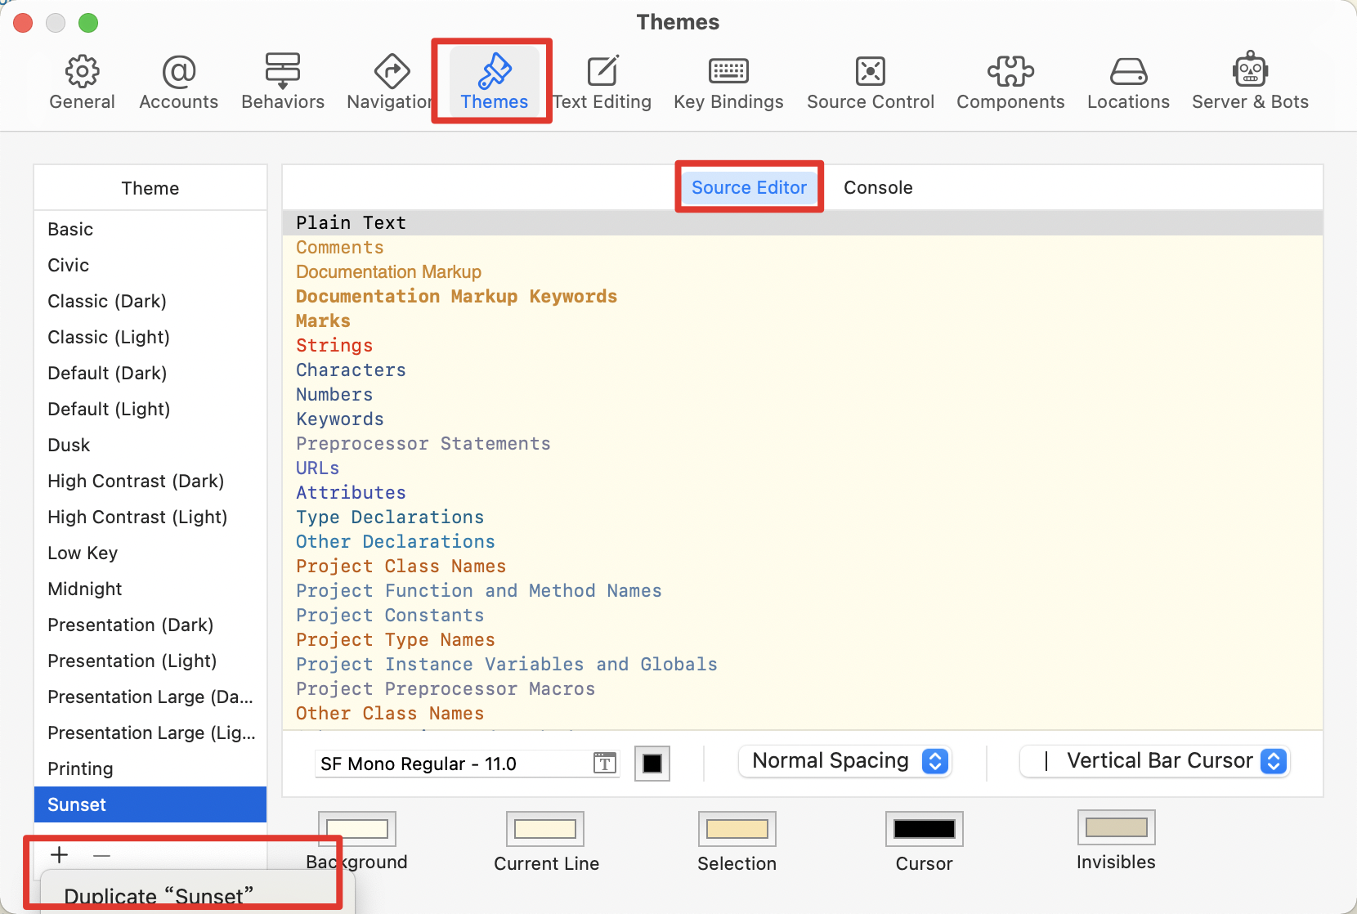
Task: Select the Presentation (Light) theme
Action: (x=150, y=661)
